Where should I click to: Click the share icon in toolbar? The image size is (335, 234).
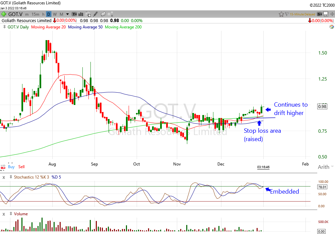(x=110, y=14)
